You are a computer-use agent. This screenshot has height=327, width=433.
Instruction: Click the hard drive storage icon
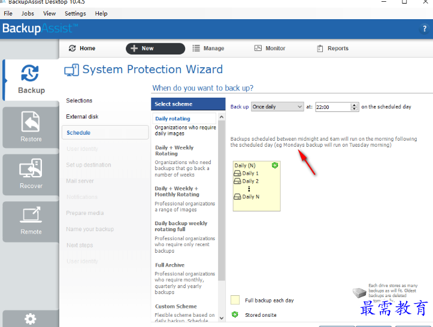[359, 292]
